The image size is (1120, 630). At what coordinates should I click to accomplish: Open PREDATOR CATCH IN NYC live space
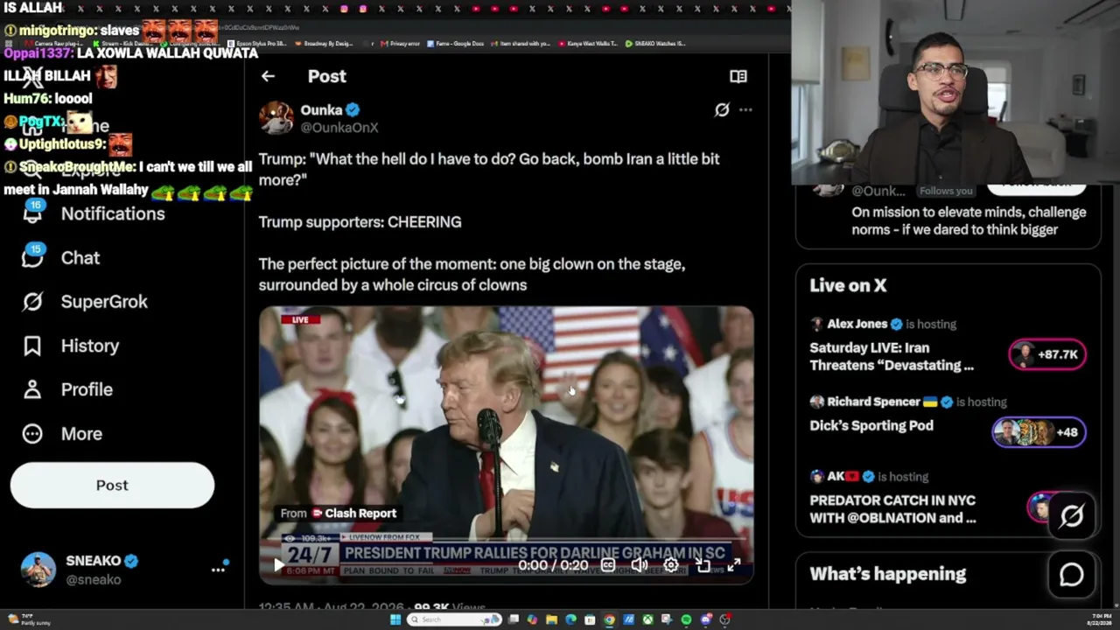point(892,509)
